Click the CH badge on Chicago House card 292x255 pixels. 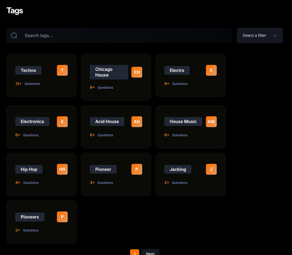click(x=137, y=72)
